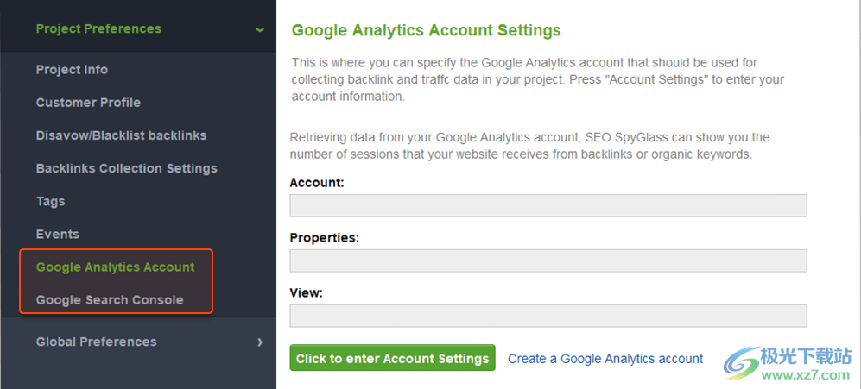
Task: Click the Google Analytics Account Settings heading
Action: (x=426, y=29)
